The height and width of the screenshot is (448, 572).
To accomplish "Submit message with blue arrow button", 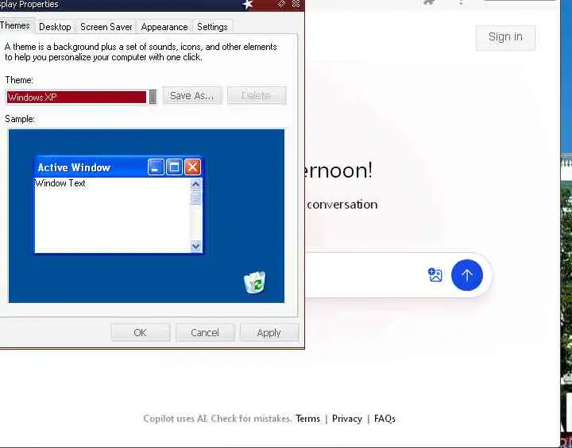I will click(467, 275).
